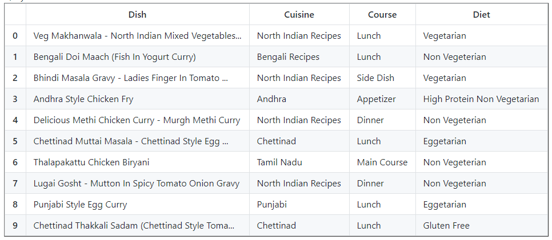The image size is (552, 240).
Task: Click Chettinad Thakkali Sadam dish cell
Action: [x=134, y=226]
